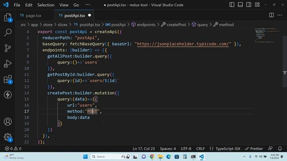
Task: Click Ln 17, Col 23 status item
Action: click(143, 148)
